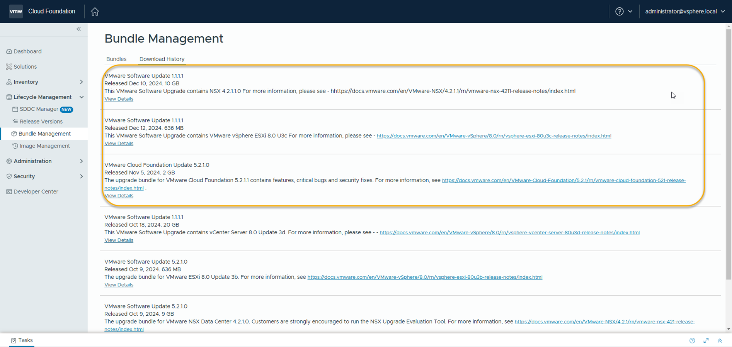
Task: Open the administrator@vsphere.local user dropdown
Action: tap(685, 12)
